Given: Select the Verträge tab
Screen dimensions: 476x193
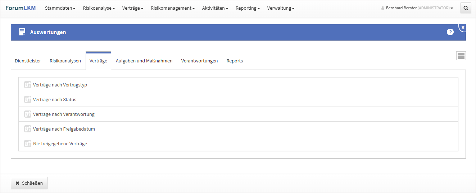Looking at the screenshot, I should [98, 61].
